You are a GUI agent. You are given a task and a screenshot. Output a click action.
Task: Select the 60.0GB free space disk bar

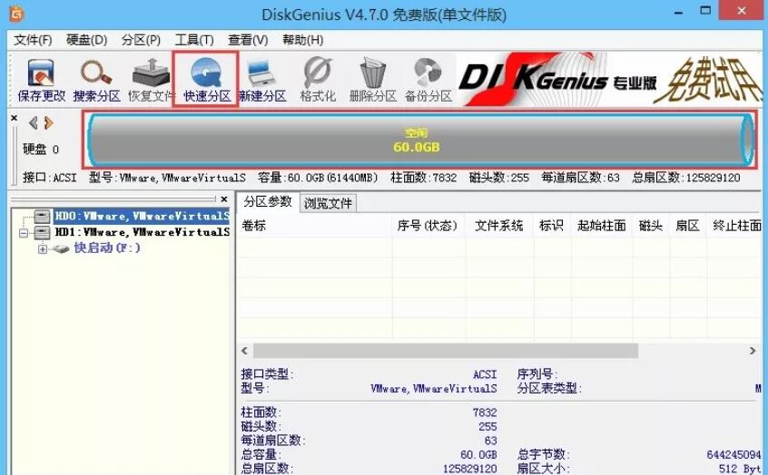pyautogui.click(x=418, y=141)
